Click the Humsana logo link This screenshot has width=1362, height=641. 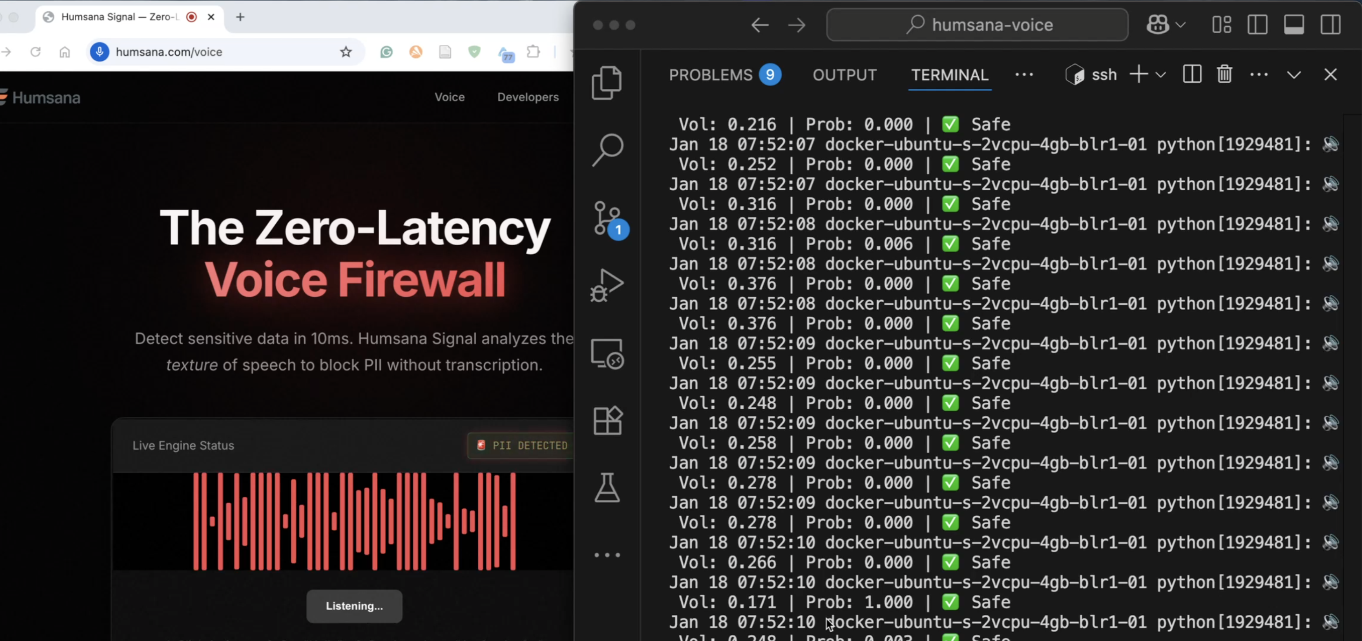(41, 97)
